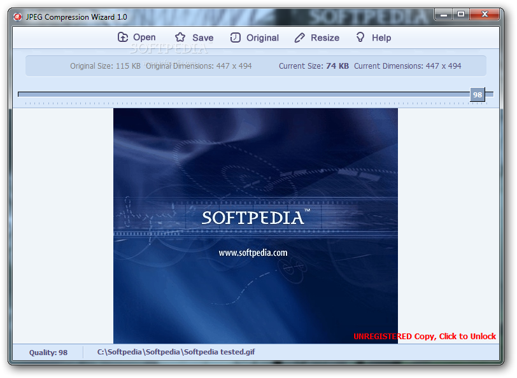Close the JPEG Compression Wizard window
Image resolution: width=517 pixels, height=378 pixels.
coord(485,15)
